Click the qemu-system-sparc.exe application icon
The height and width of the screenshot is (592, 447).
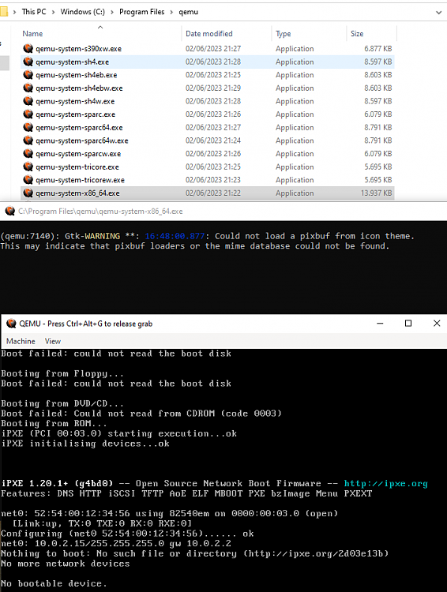28,114
